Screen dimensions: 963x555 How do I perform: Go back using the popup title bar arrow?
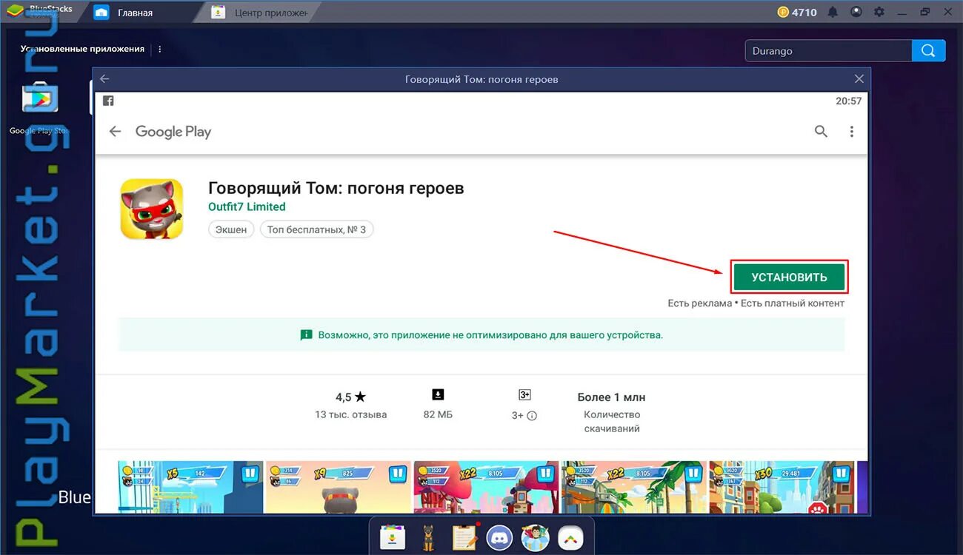[104, 78]
